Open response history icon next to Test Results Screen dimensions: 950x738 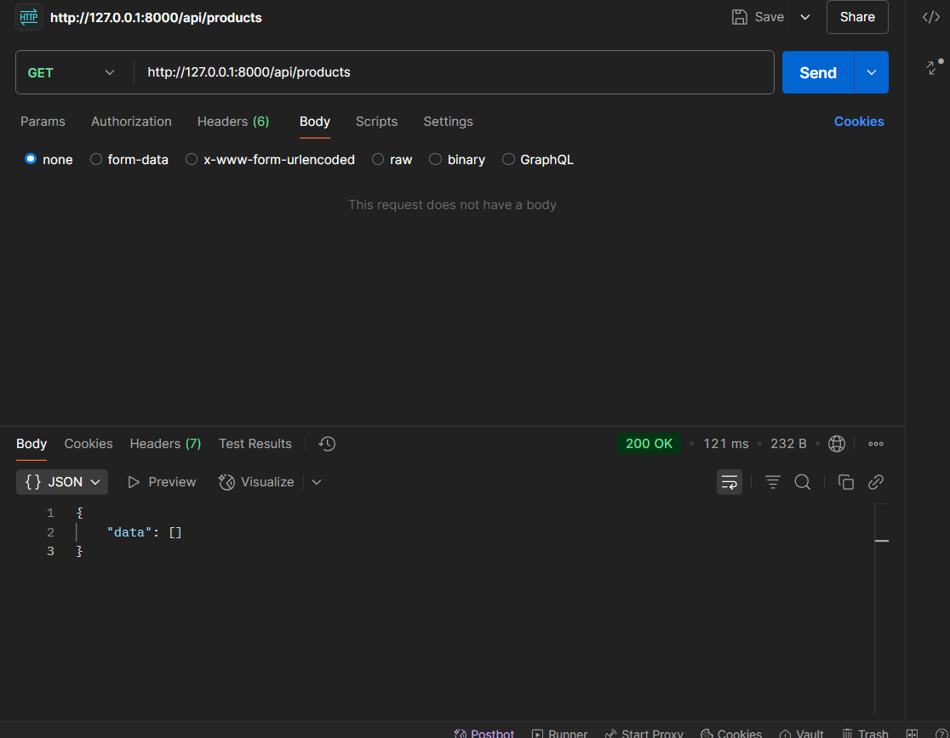click(x=327, y=444)
